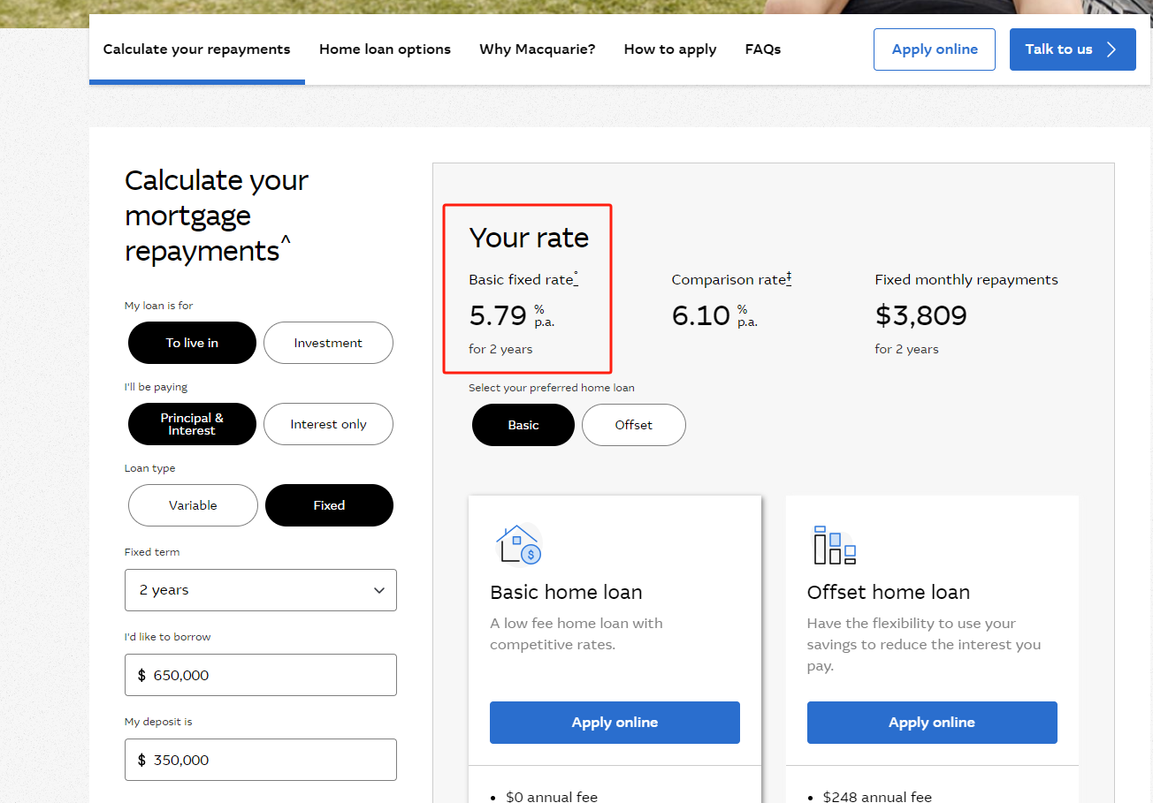Click the arrow on Talk to us
The width and height of the screenshot is (1153, 803).
[x=1111, y=49]
